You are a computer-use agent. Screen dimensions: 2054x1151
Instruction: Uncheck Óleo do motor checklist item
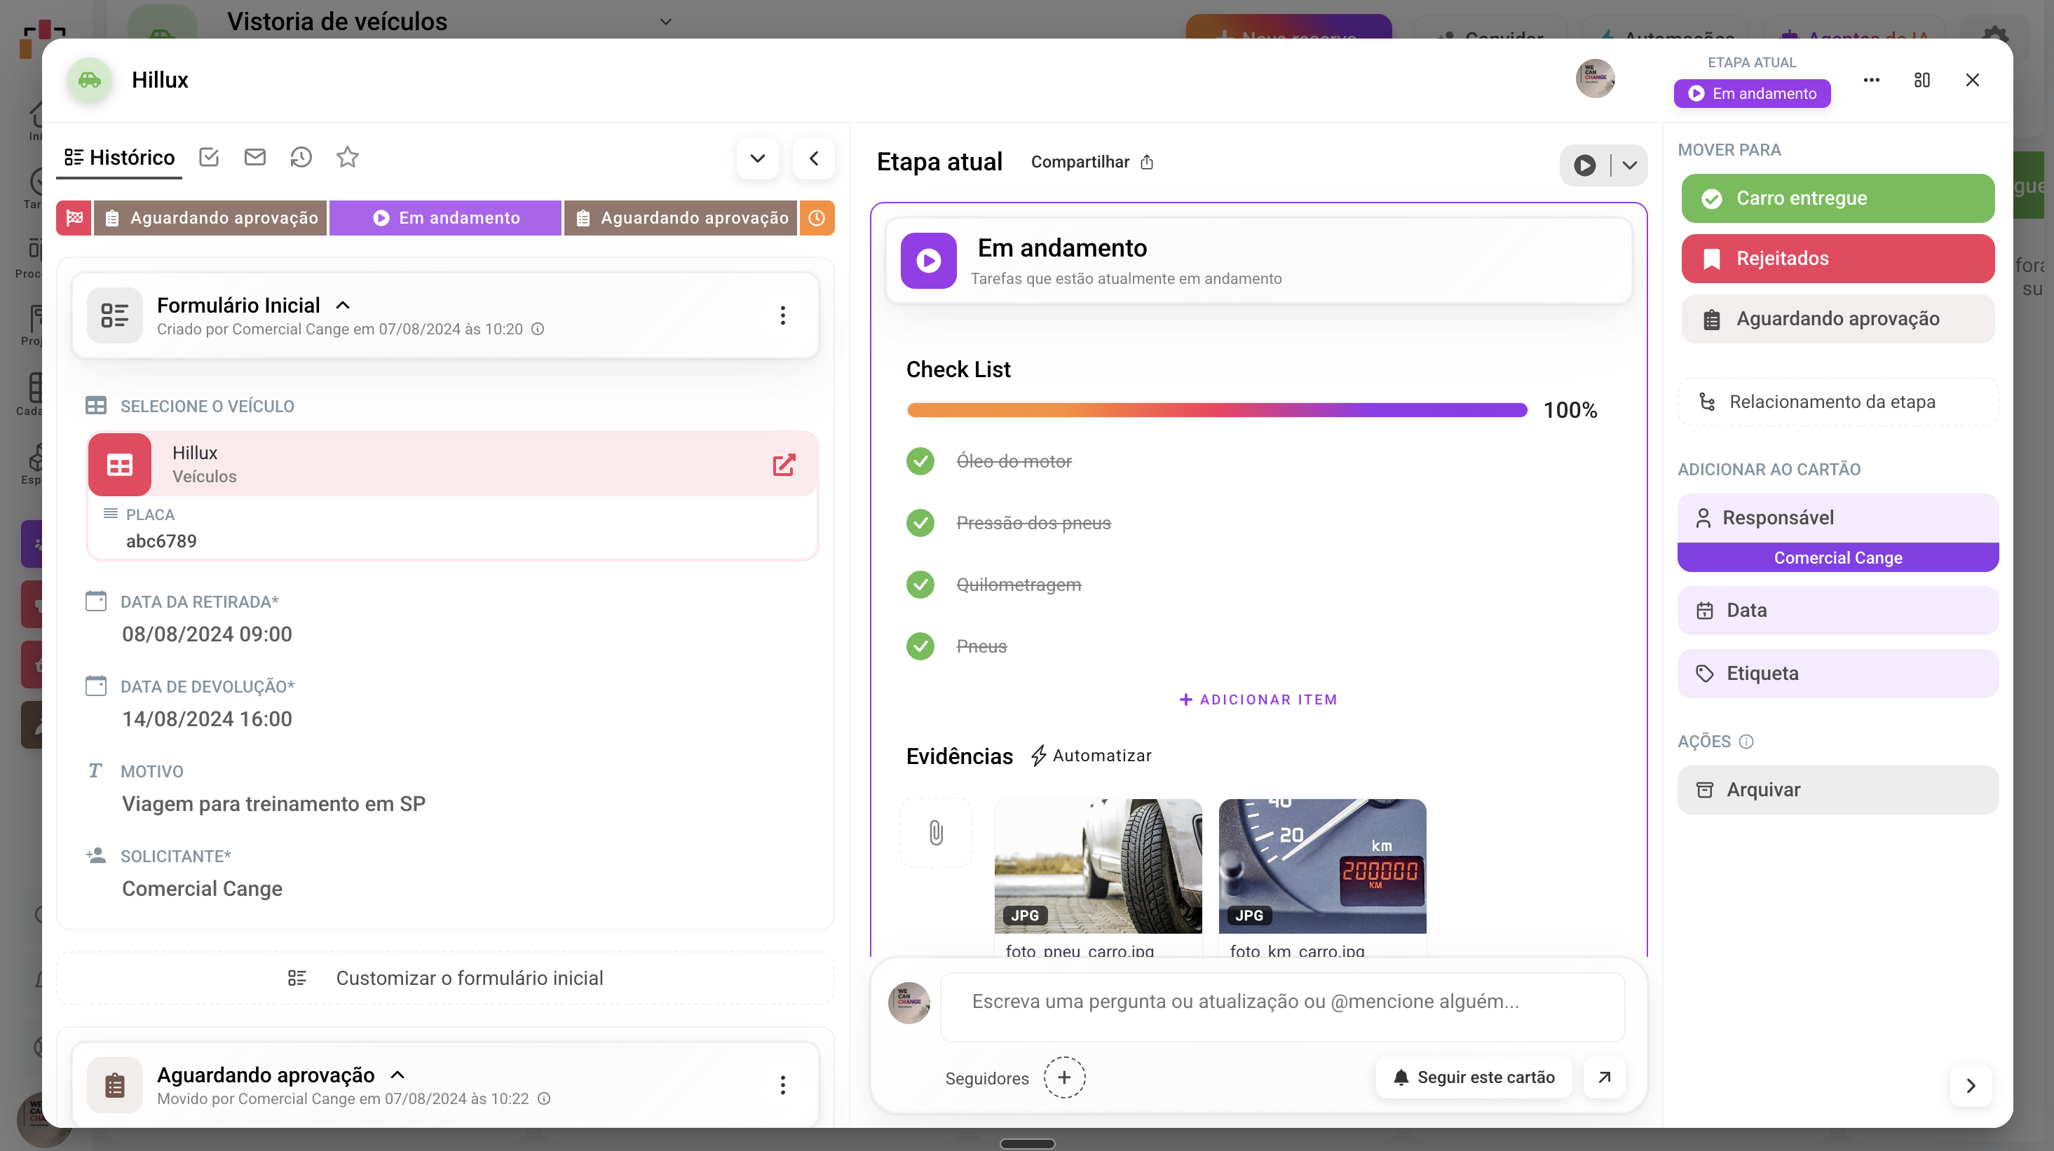(921, 461)
